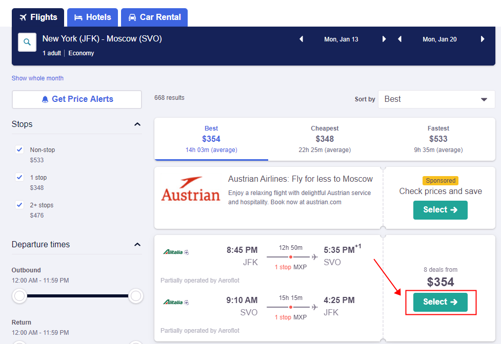Go to previous day before Jan 20

pos(399,39)
